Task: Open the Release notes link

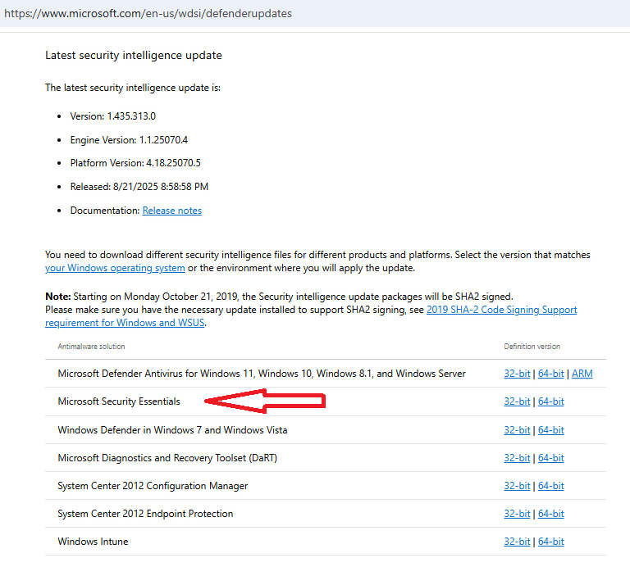Action: tap(172, 211)
